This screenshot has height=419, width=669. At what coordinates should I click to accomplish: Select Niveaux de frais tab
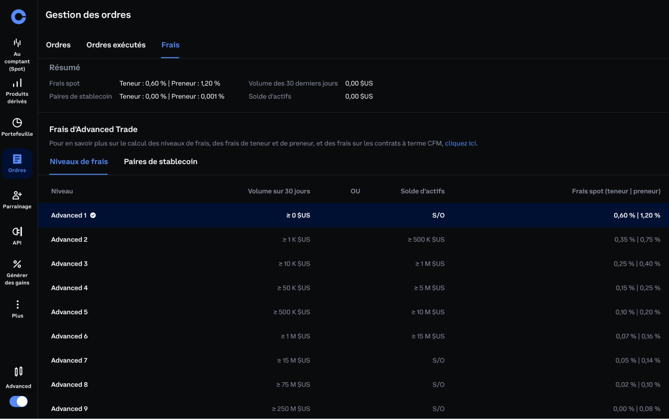pyautogui.click(x=79, y=162)
